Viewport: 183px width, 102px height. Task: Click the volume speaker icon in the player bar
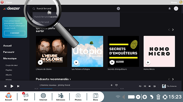150,86
